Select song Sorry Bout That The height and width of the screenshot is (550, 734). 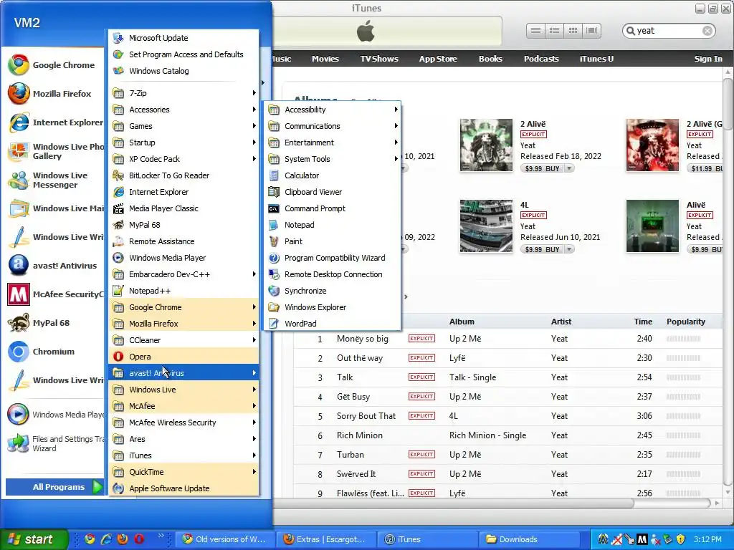[508, 416]
